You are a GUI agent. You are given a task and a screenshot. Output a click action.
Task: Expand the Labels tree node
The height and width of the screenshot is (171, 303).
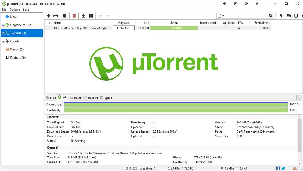(3, 42)
